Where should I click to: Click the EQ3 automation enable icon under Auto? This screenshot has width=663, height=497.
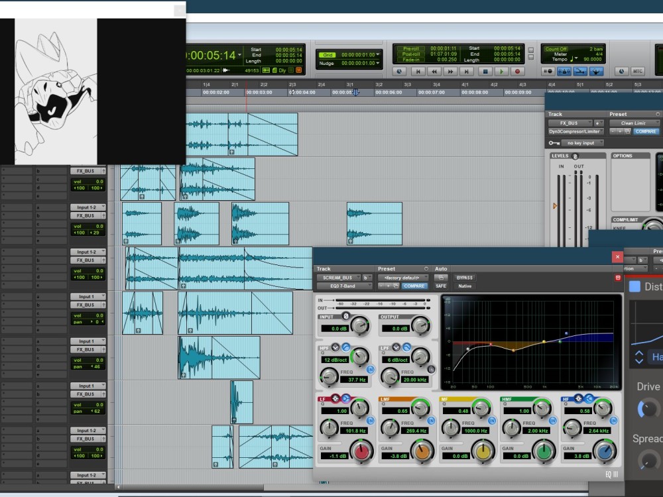click(x=441, y=278)
